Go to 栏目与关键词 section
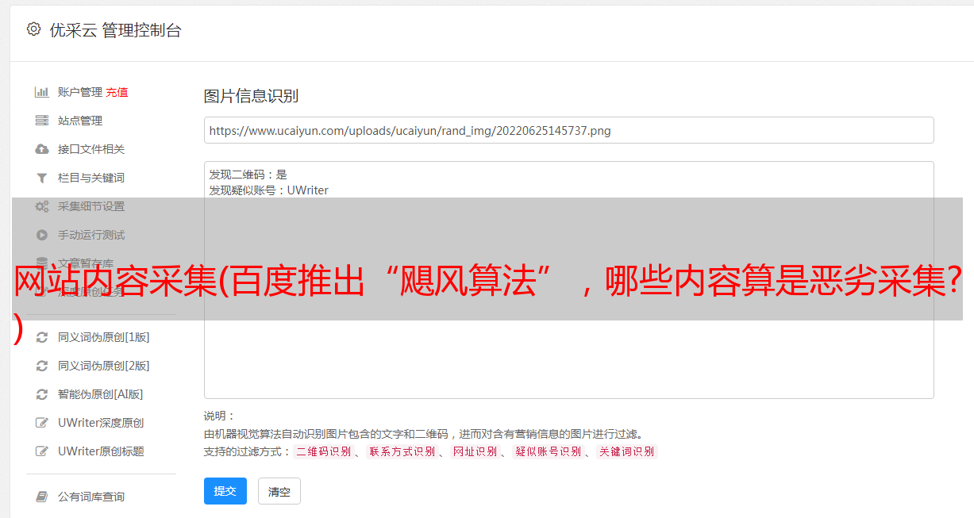The height and width of the screenshot is (518, 974). pyautogui.click(x=93, y=178)
